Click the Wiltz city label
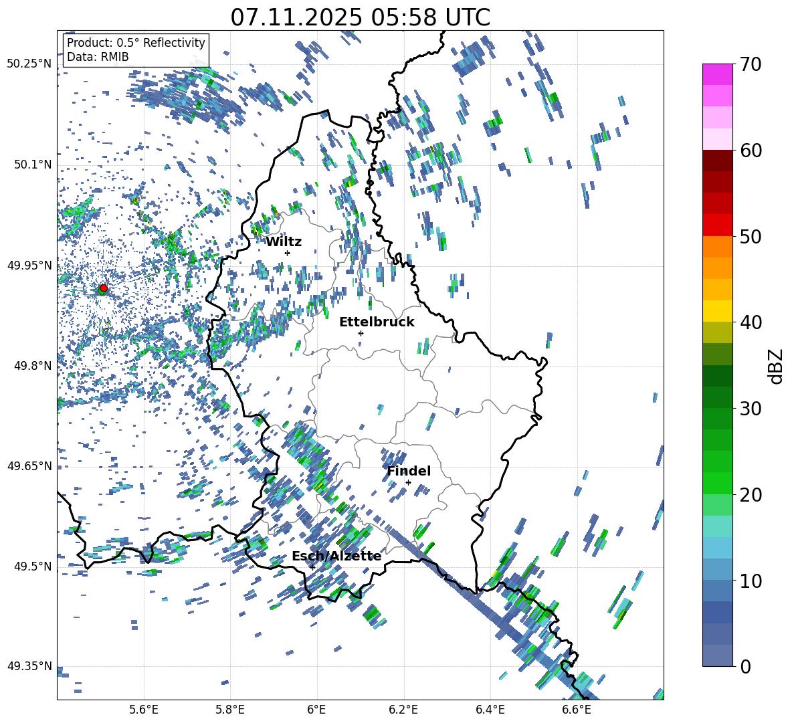This screenshot has height=723, width=792. (284, 242)
